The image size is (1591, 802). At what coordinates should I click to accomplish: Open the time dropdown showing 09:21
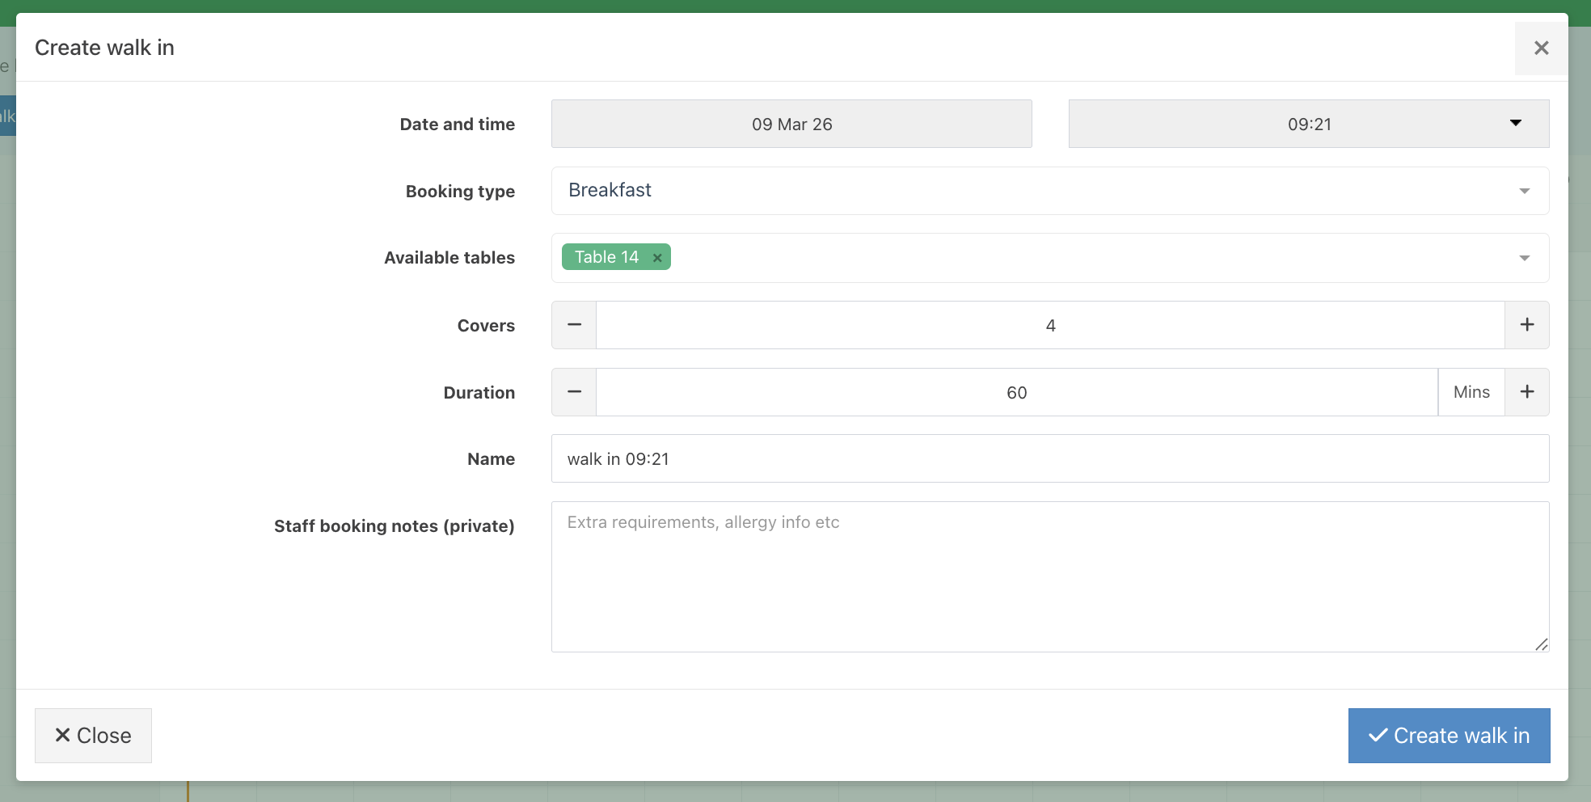coord(1309,124)
